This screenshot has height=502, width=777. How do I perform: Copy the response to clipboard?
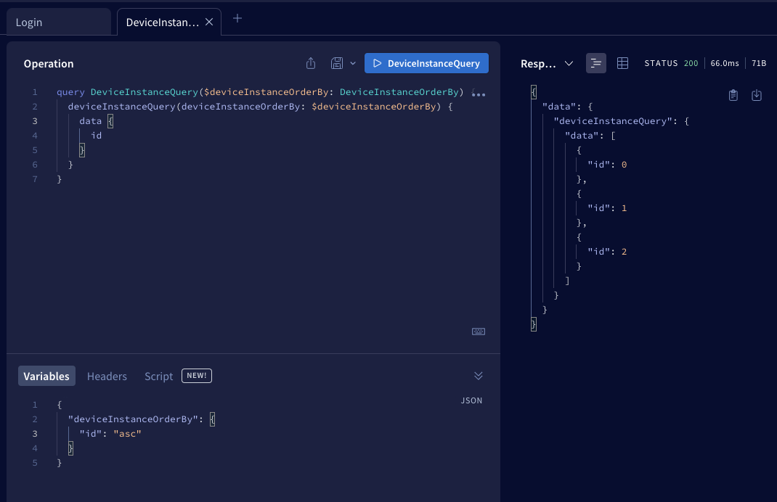click(x=733, y=95)
